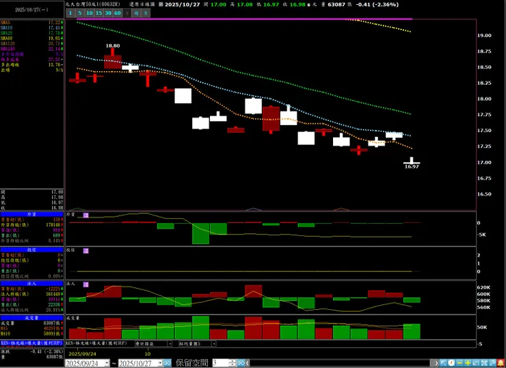Select the 投信 panel header
Screen dimensions: 506x368
31,250
